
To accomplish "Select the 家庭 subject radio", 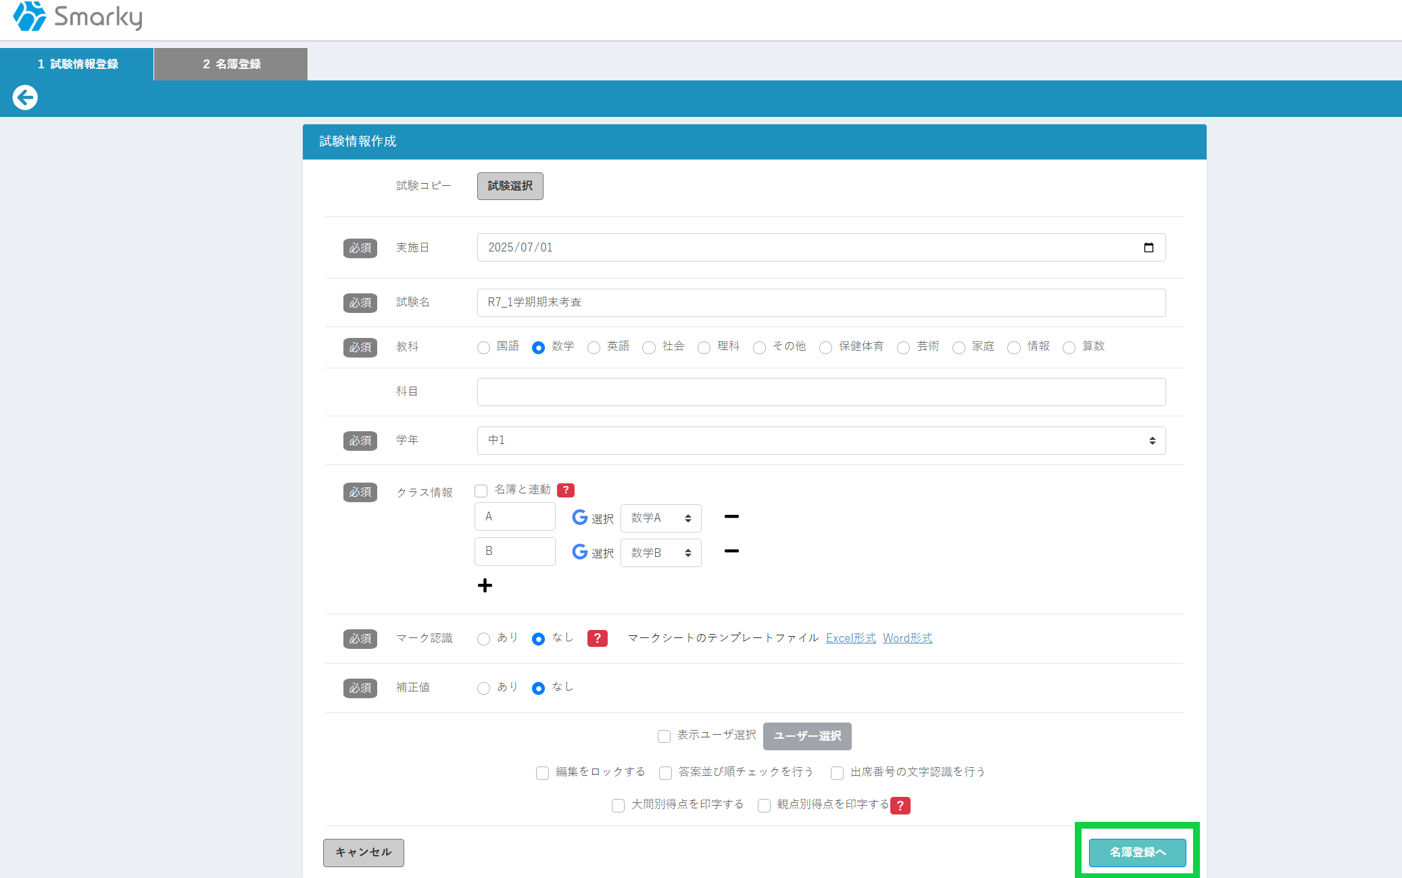I will (x=959, y=347).
